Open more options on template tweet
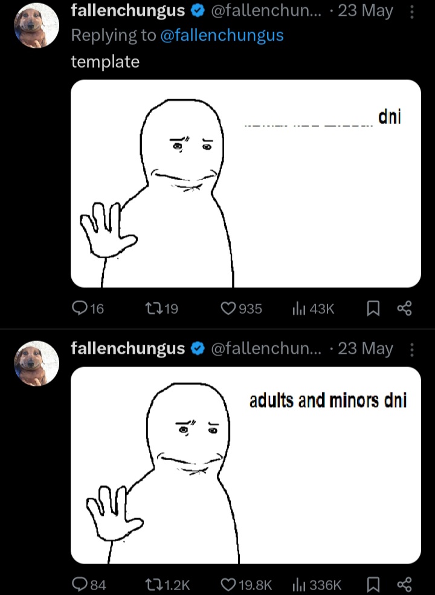The image size is (435, 595). click(x=412, y=11)
